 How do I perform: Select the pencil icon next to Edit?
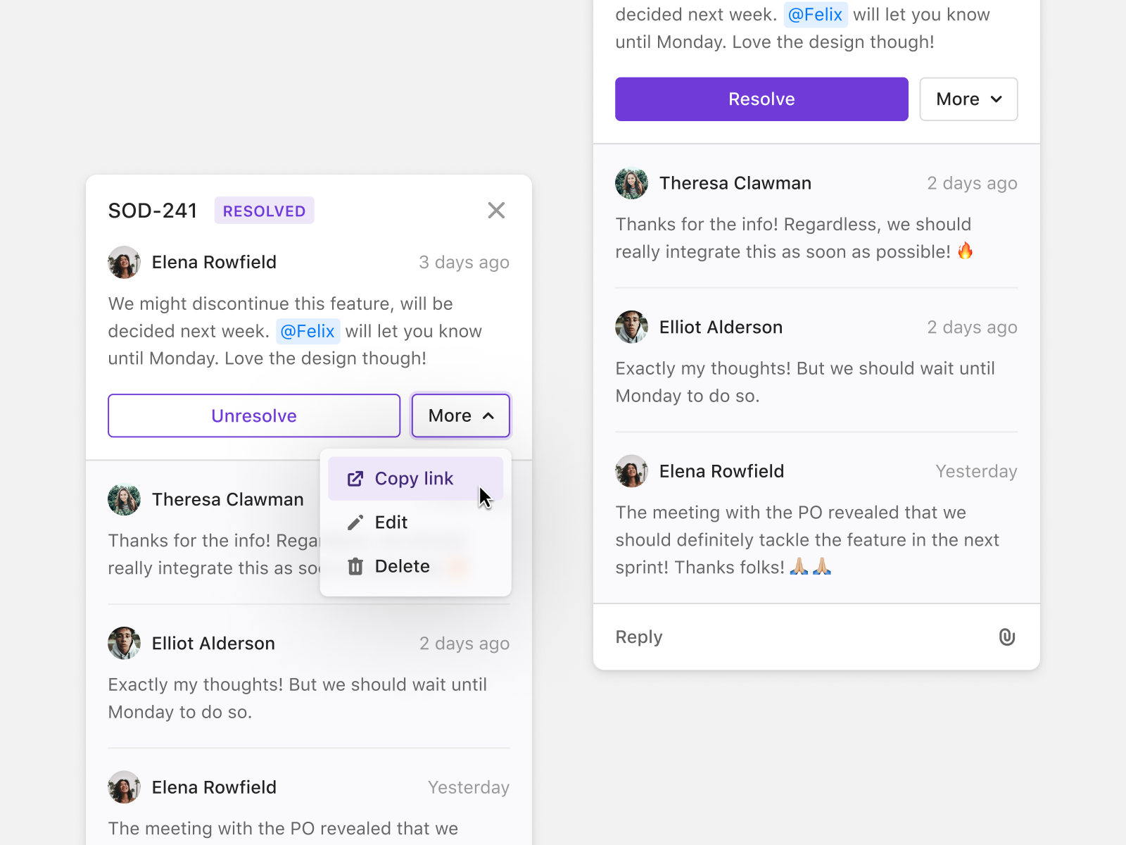(355, 522)
